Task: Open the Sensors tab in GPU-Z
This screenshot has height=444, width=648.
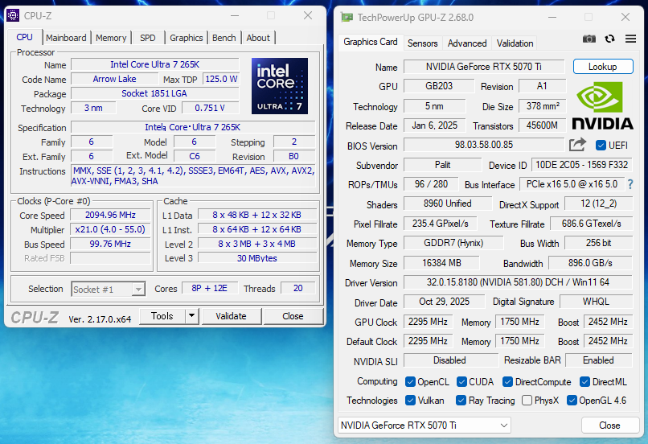Action: point(422,43)
